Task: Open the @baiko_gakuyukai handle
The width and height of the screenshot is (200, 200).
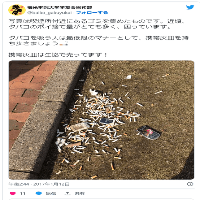Action: click(x=49, y=13)
